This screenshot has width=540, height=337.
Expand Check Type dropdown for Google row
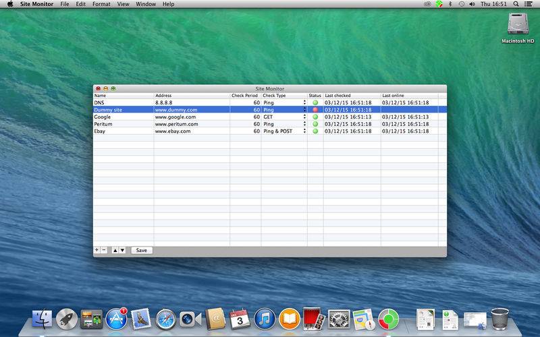tap(304, 117)
